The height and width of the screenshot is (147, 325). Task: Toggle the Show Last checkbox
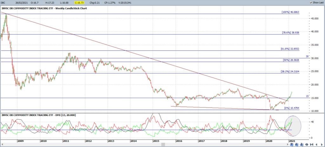(x=311, y=3)
